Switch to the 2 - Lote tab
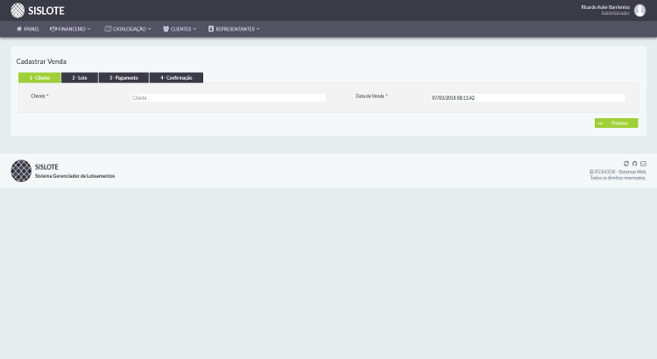 pyautogui.click(x=80, y=78)
